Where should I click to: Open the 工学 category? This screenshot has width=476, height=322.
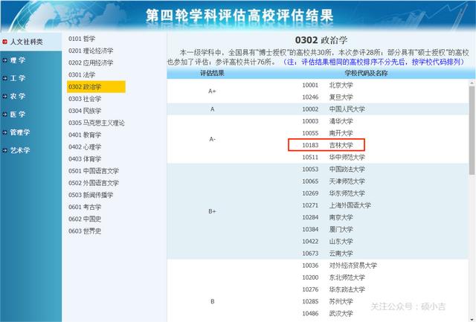pos(18,78)
